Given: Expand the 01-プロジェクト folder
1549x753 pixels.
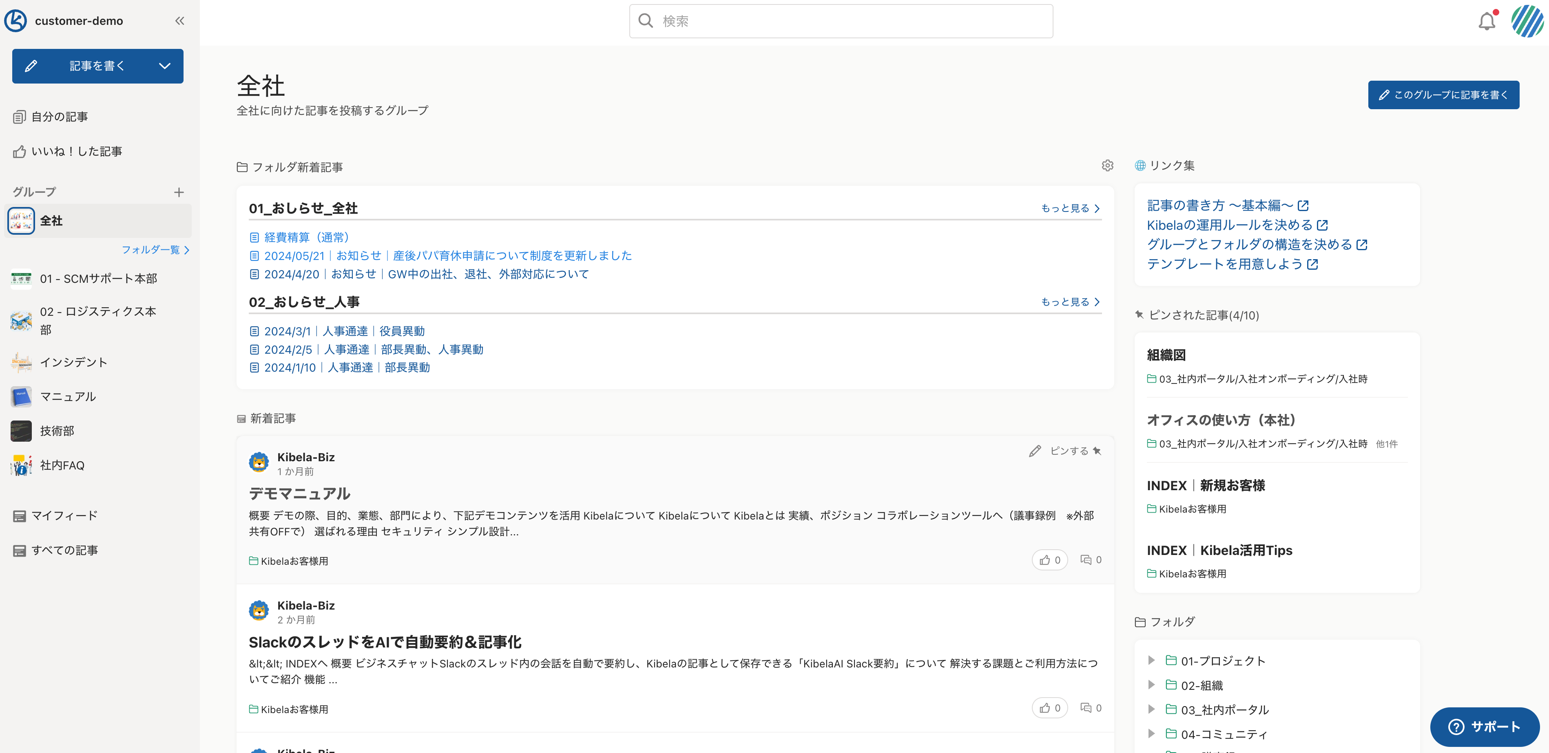Looking at the screenshot, I should click(x=1151, y=661).
